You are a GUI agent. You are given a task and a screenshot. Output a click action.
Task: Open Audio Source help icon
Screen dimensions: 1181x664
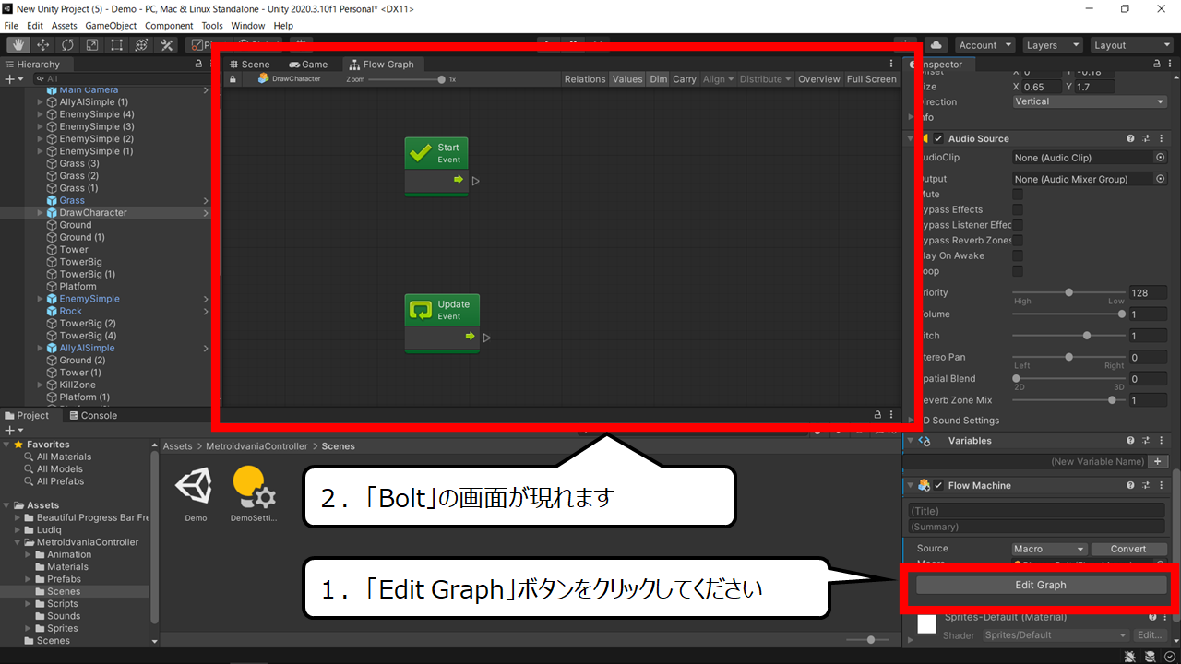(x=1130, y=138)
